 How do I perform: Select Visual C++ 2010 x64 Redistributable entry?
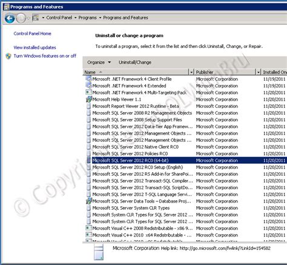click(142, 235)
